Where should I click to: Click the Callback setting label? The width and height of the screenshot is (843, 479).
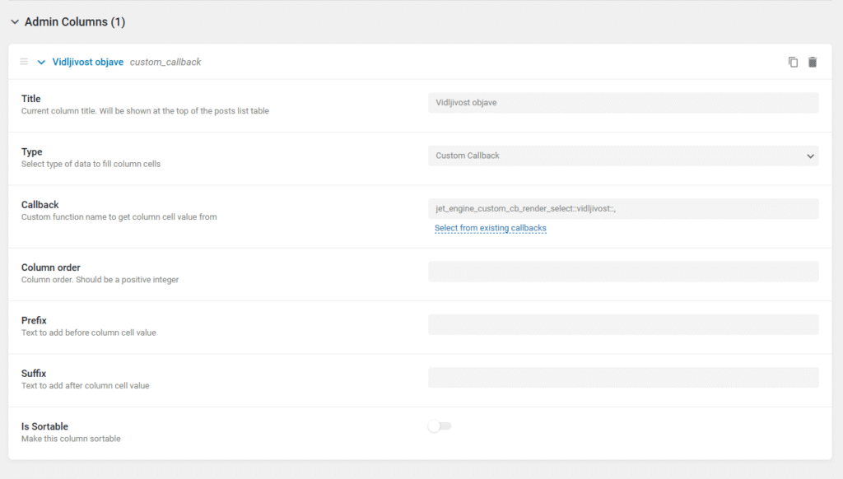40,205
